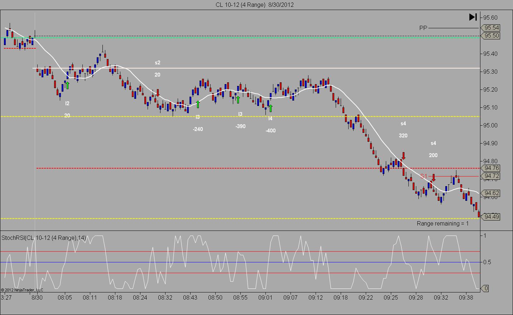This screenshot has width=513, height=315.
Task: Click the s4 label above 320
Action: pyautogui.click(x=403, y=123)
